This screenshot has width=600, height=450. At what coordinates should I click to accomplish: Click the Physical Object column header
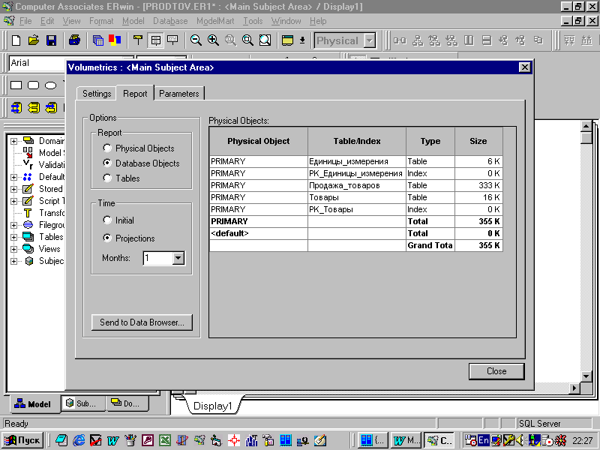click(x=258, y=141)
